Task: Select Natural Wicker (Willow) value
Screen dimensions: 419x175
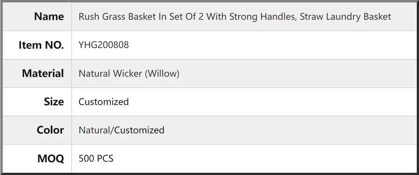Action: pos(129,73)
